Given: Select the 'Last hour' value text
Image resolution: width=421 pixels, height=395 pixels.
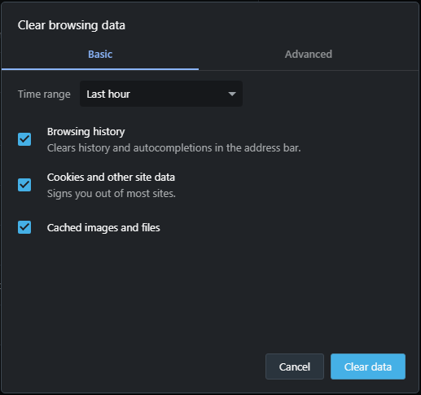Looking at the screenshot, I should pos(108,94).
